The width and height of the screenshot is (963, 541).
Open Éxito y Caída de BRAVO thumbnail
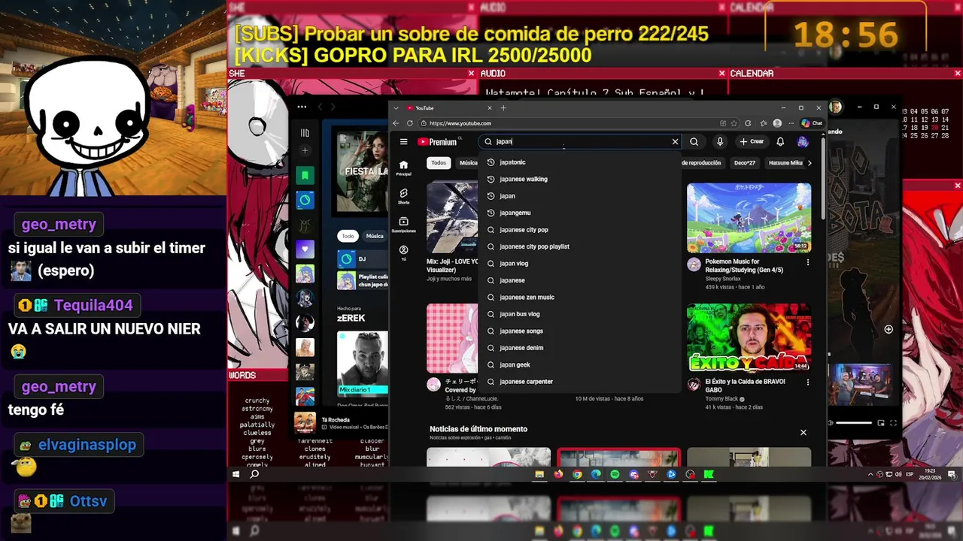coord(749,338)
